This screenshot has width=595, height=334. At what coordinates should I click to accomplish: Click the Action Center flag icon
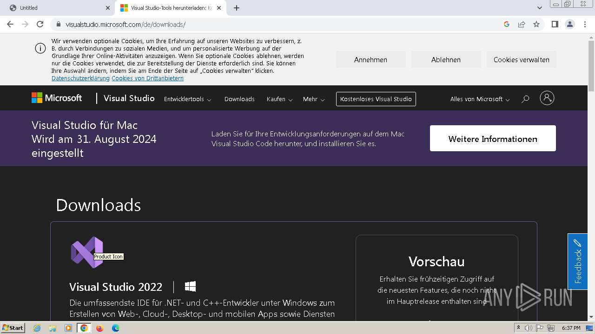(x=540, y=328)
